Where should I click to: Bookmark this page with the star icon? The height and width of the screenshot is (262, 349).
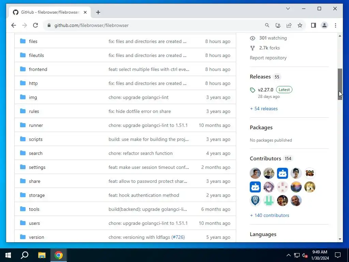tap(300, 25)
